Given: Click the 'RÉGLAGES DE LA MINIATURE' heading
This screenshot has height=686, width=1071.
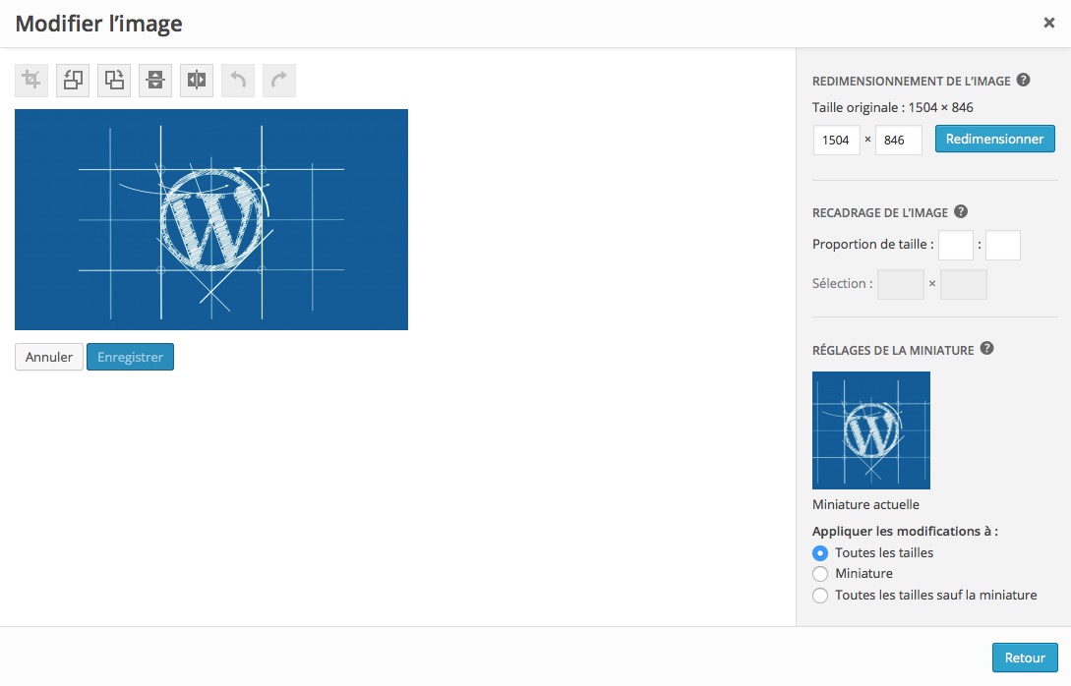Looking at the screenshot, I should pyautogui.click(x=893, y=350).
